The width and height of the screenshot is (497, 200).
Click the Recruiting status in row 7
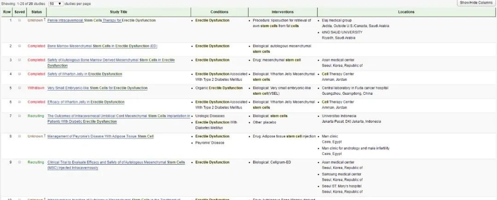(x=36, y=116)
